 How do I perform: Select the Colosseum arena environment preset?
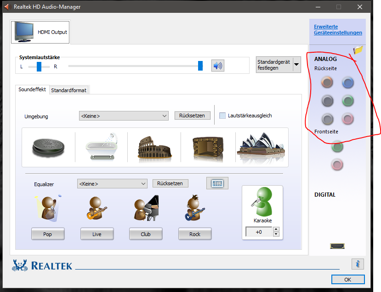[154, 148]
